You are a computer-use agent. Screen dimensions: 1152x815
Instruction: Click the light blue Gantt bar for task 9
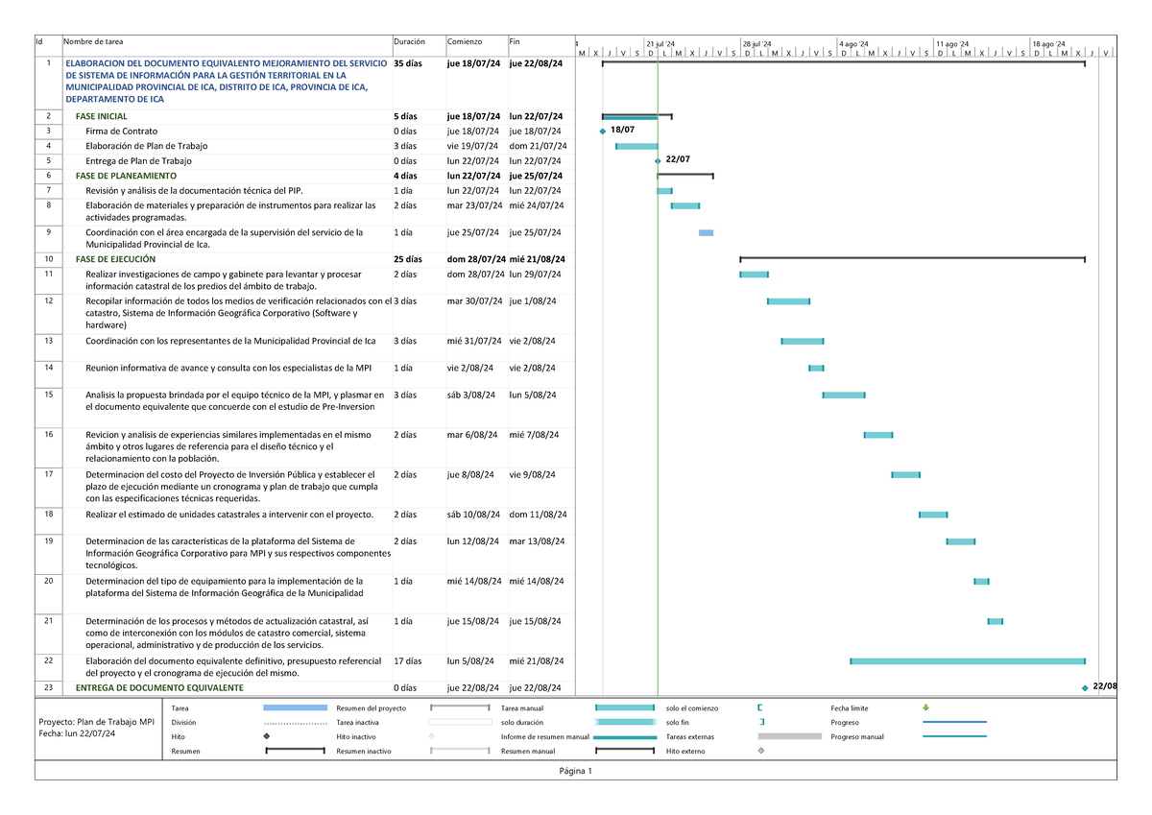pyautogui.click(x=706, y=233)
